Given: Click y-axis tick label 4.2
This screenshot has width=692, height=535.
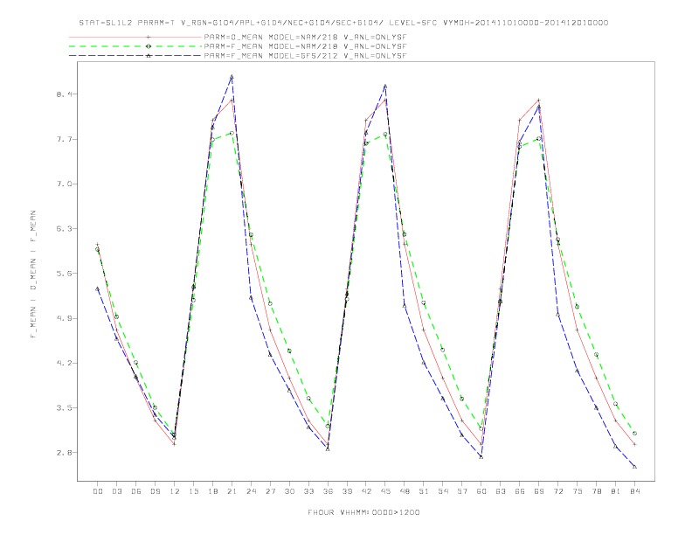Looking at the screenshot, I should coord(65,363).
